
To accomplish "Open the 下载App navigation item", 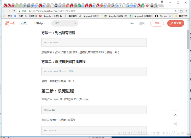I will click(x=39, y=23).
